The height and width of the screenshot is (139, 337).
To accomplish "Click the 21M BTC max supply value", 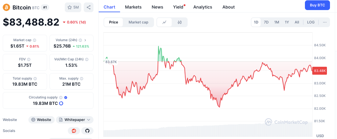I will click(71, 84).
